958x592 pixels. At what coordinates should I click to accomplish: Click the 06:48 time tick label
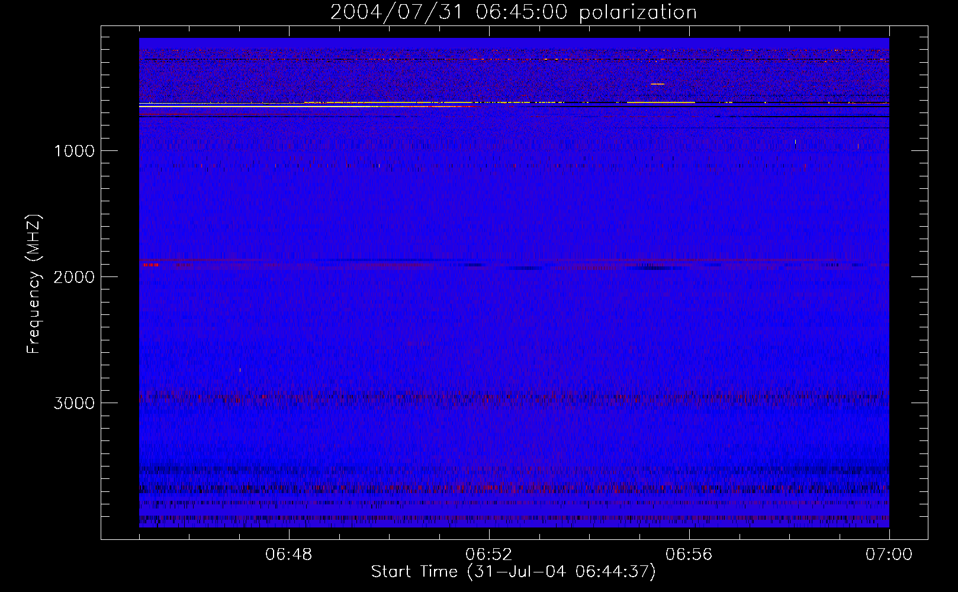pos(289,555)
